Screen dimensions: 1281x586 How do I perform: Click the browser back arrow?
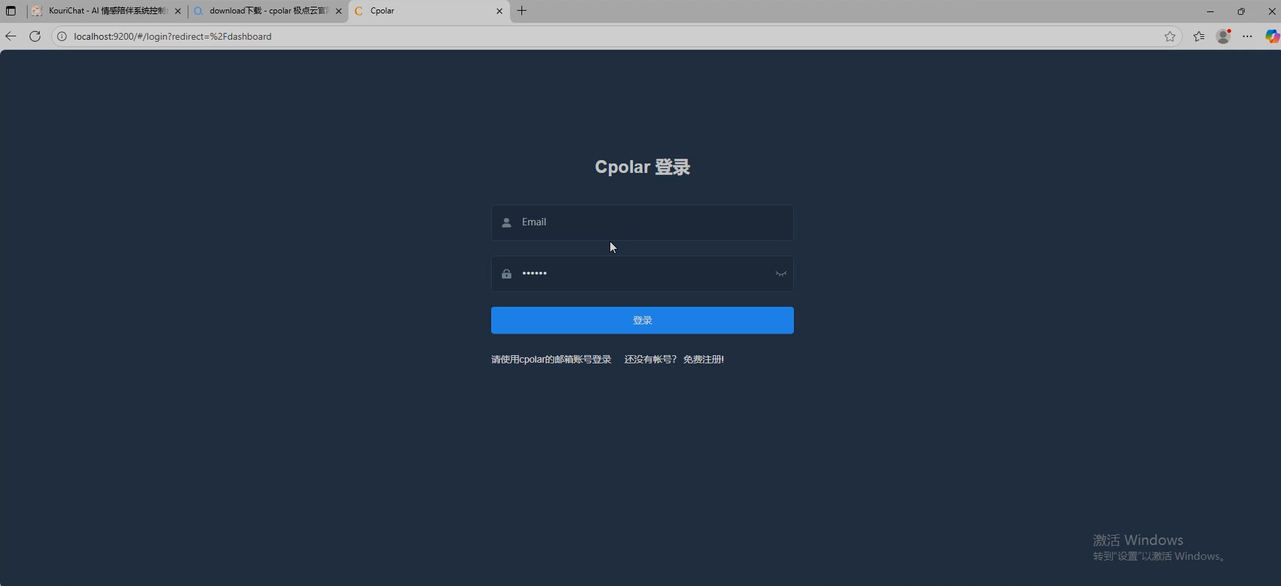click(11, 36)
